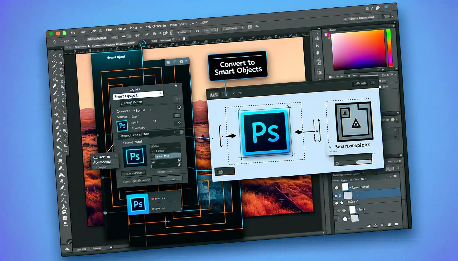458x261 pixels.
Task: Open the Photo menu in the menu bar
Action: click(x=121, y=29)
